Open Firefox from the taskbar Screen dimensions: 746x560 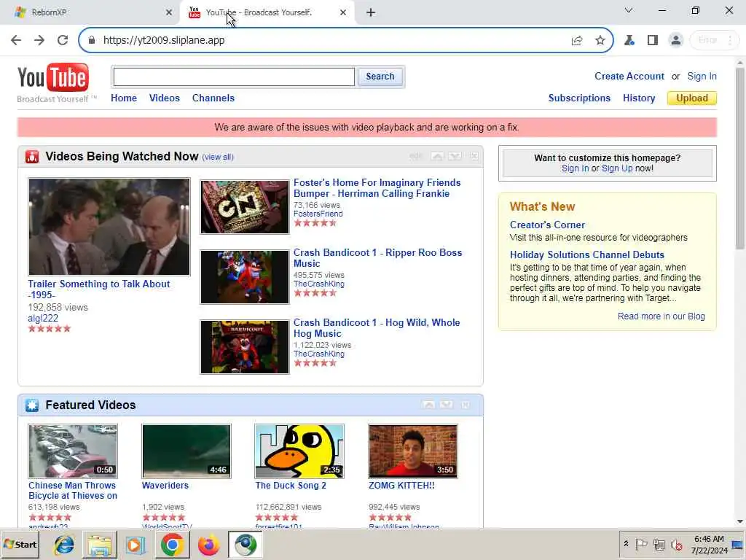tap(208, 545)
